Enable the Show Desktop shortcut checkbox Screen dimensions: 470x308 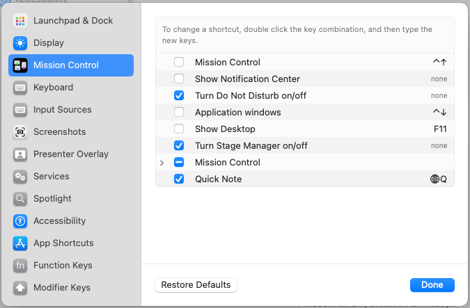pyautogui.click(x=179, y=129)
